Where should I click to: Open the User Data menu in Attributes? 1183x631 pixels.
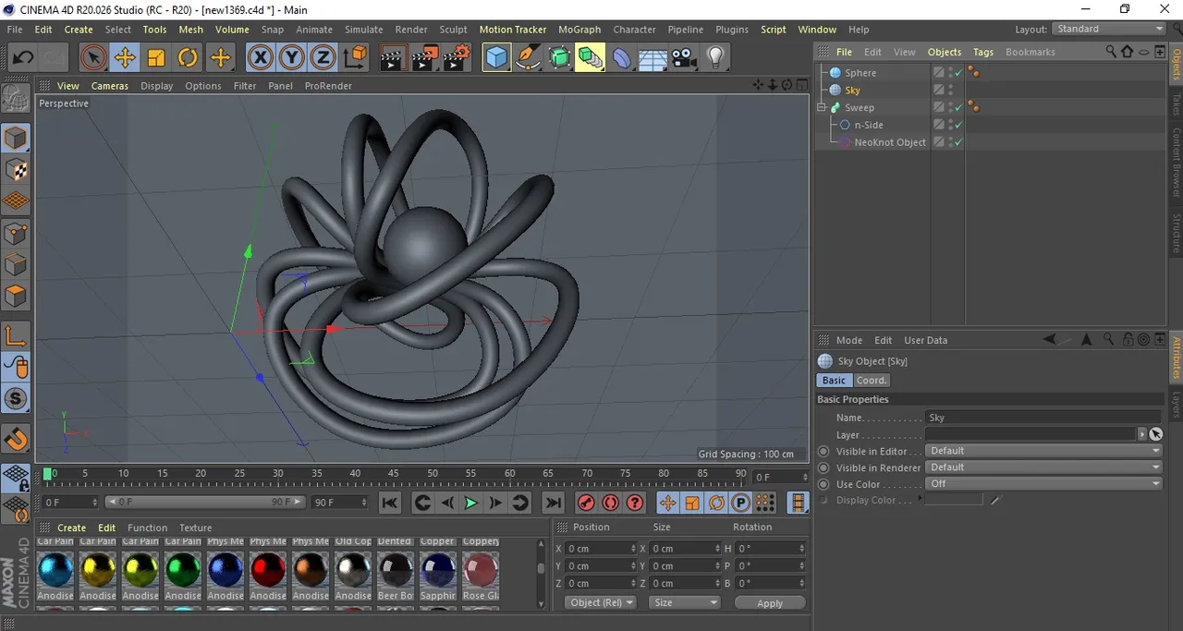[925, 340]
